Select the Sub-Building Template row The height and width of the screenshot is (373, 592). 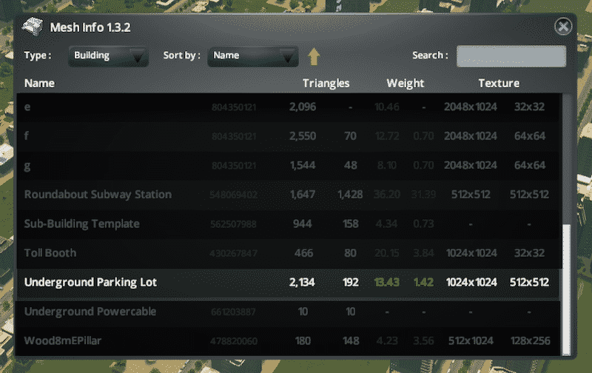tap(81, 224)
